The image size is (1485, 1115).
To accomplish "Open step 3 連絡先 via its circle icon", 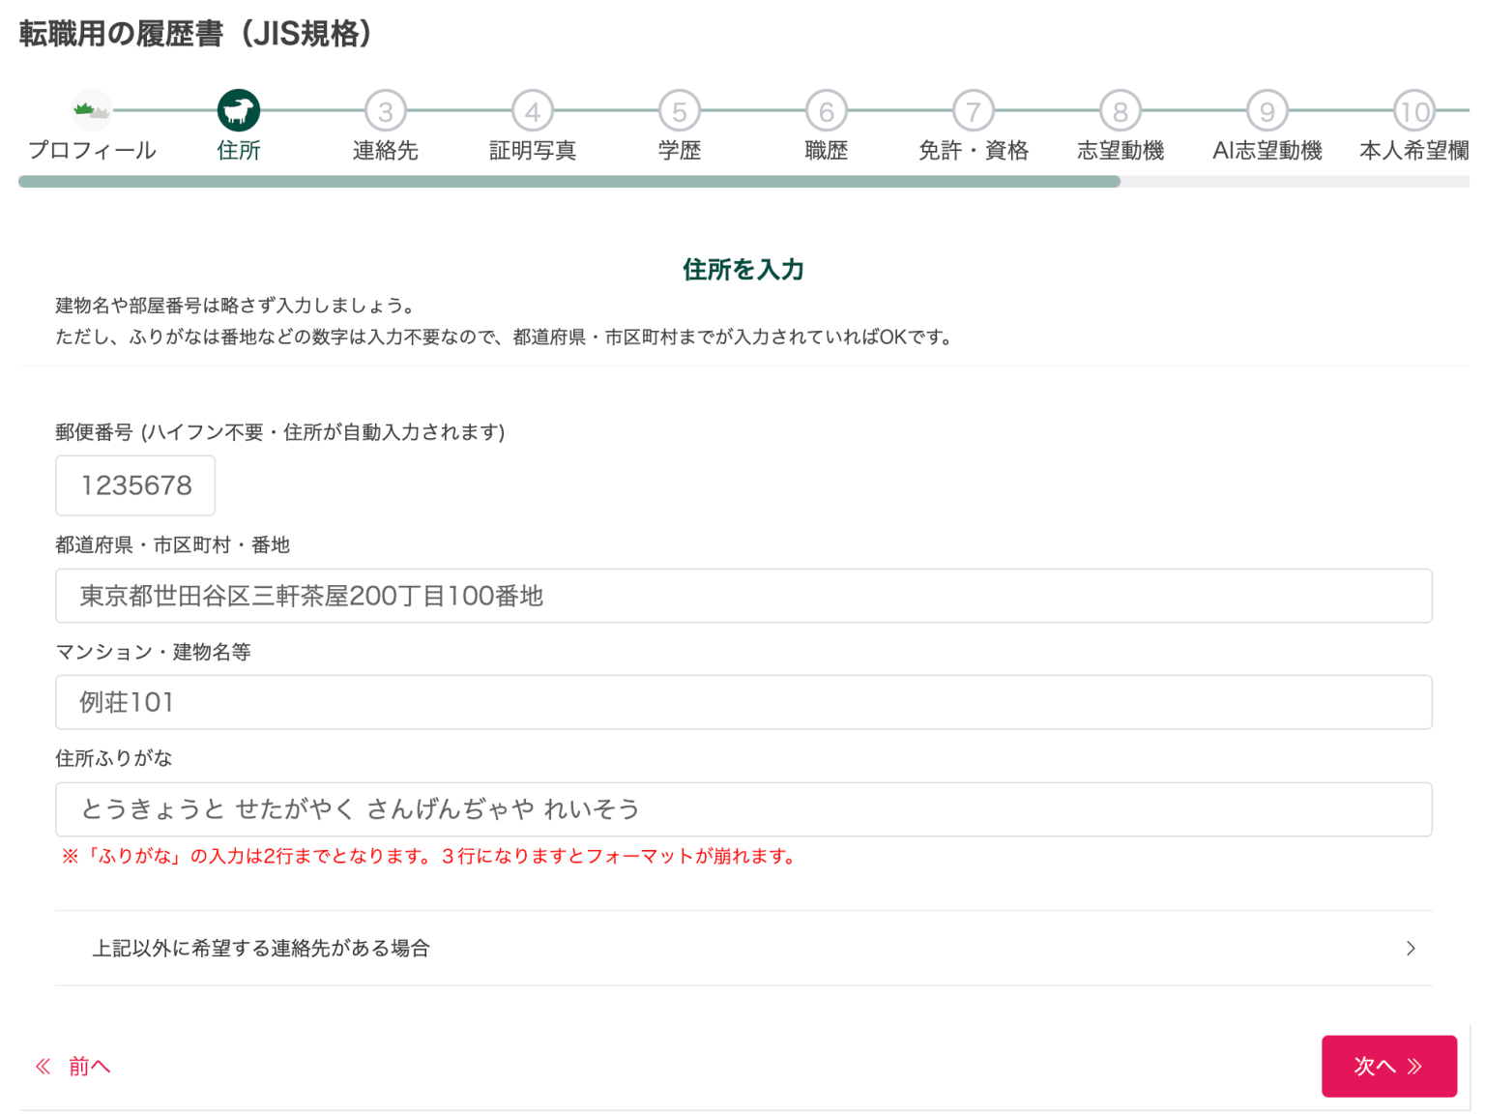I will click(x=386, y=110).
